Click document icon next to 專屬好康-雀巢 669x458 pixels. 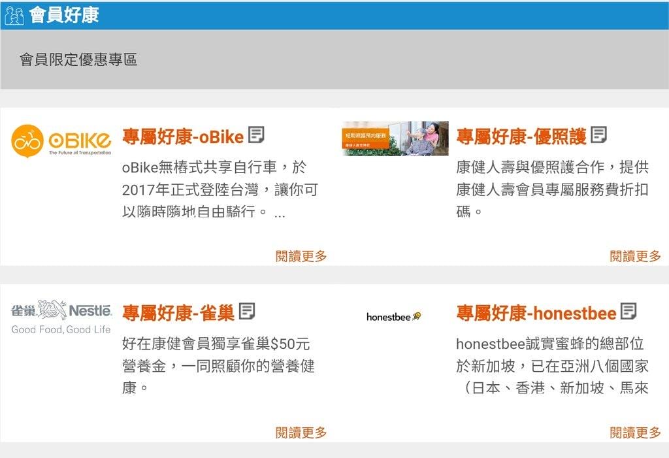pyautogui.click(x=247, y=311)
